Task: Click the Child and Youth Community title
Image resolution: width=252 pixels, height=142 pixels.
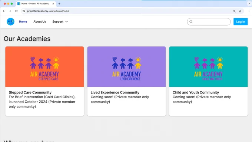Action: coord(196,92)
